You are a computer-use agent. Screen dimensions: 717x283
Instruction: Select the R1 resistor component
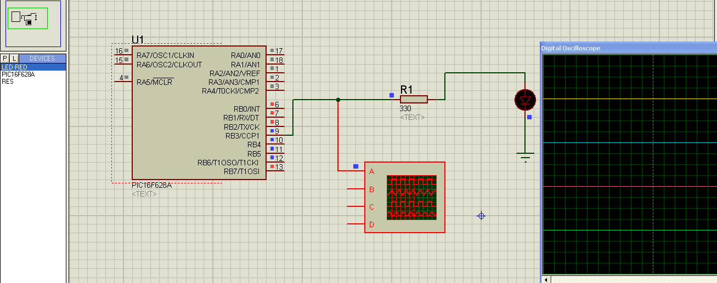pyautogui.click(x=414, y=99)
